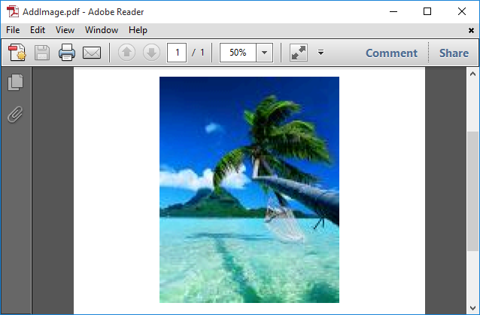The image size is (480, 315).
Task: Send file by email envelope icon
Action: point(92,53)
